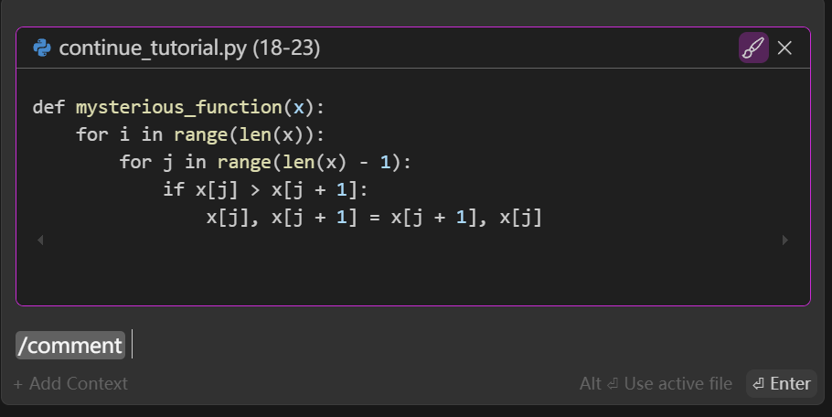This screenshot has width=832, height=417.
Task: Click the 'if x[j] > x[j + 1]' line
Action: [x=265, y=190]
